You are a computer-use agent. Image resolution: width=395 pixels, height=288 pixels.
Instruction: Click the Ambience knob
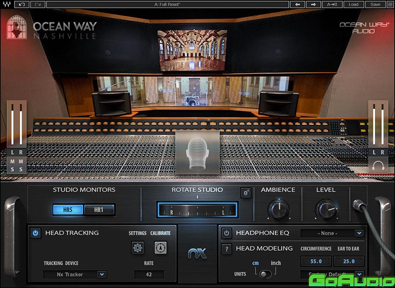tap(278, 209)
